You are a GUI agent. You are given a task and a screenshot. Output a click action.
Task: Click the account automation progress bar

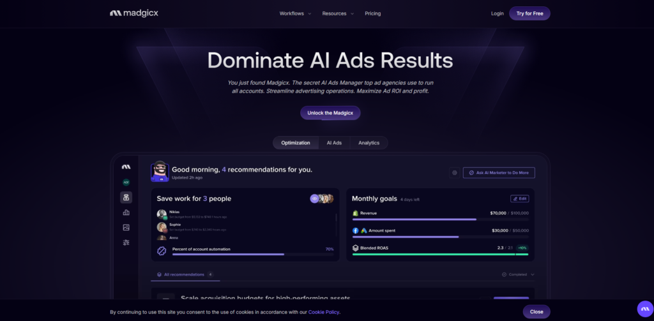[x=253, y=254]
